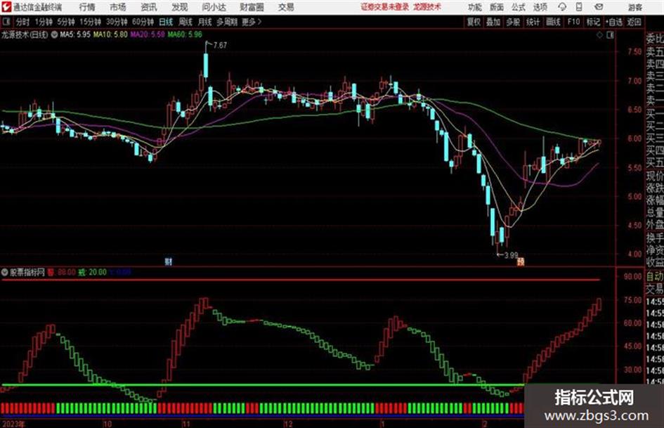Click the 7.67 high price label
Image resolution: width=664 pixels, height=428 pixels.
pyautogui.click(x=220, y=46)
